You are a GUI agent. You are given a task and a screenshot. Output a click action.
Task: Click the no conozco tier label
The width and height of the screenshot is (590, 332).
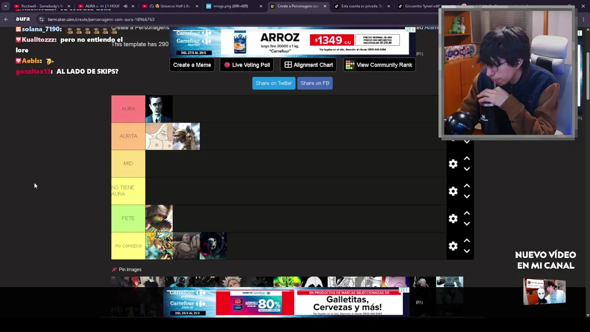point(128,246)
